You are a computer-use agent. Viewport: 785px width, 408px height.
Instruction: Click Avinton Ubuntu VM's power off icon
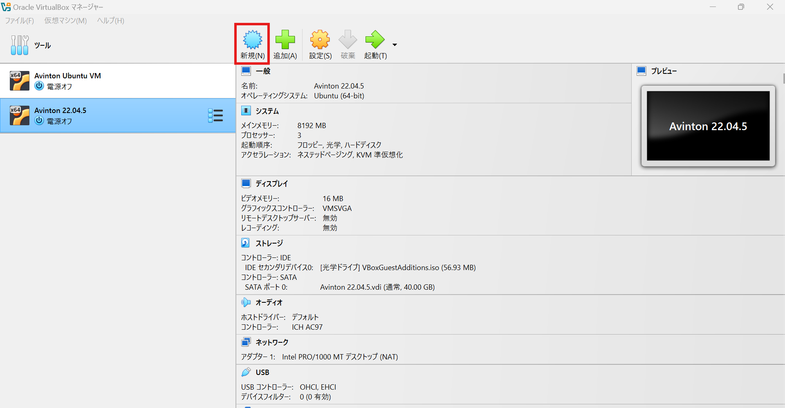tap(39, 86)
